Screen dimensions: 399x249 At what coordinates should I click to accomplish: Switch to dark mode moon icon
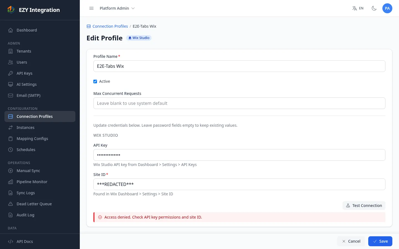(x=374, y=8)
